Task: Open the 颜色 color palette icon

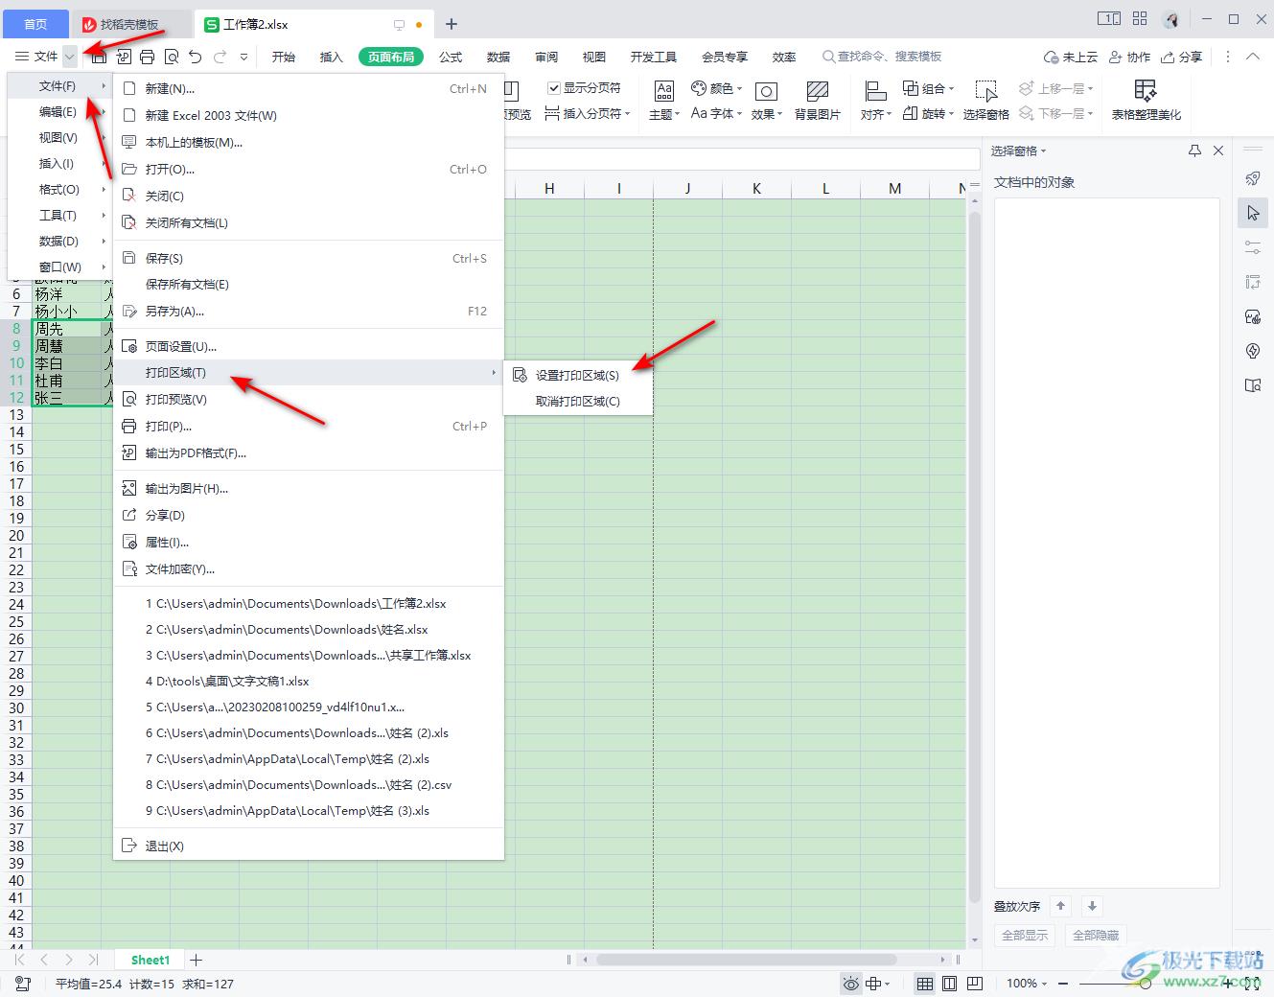Action: pos(699,88)
